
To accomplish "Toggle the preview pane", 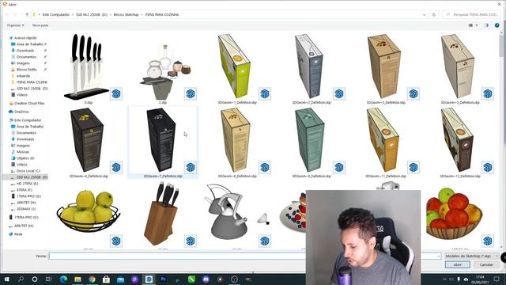I will coord(486,25).
